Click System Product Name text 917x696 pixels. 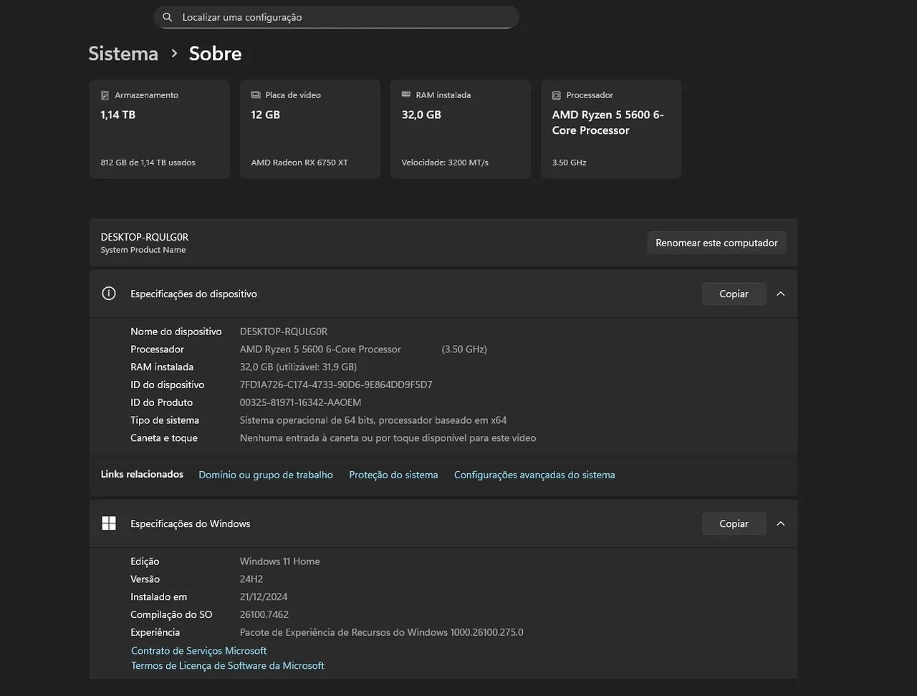(x=143, y=250)
